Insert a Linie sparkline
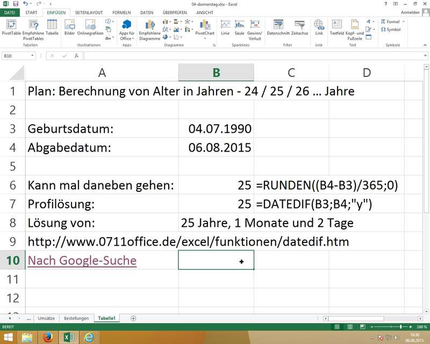430x344 pixels. coord(225,27)
